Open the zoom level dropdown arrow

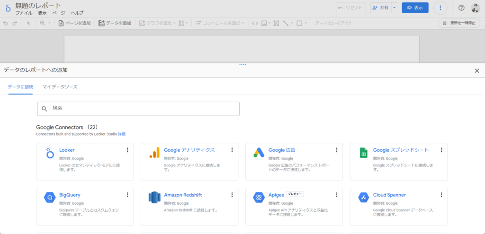pos(49,24)
